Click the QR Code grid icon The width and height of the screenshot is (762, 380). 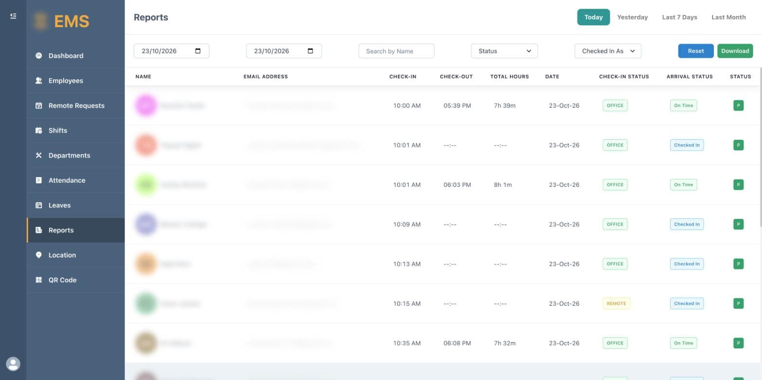[x=39, y=280]
